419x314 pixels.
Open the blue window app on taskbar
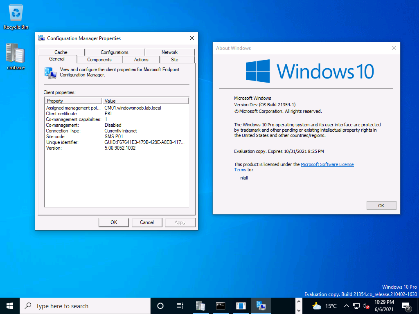[x=241, y=306]
